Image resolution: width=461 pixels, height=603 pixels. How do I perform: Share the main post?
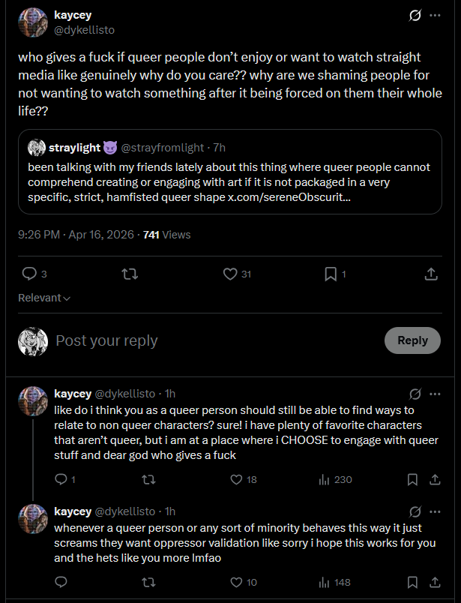[431, 274]
